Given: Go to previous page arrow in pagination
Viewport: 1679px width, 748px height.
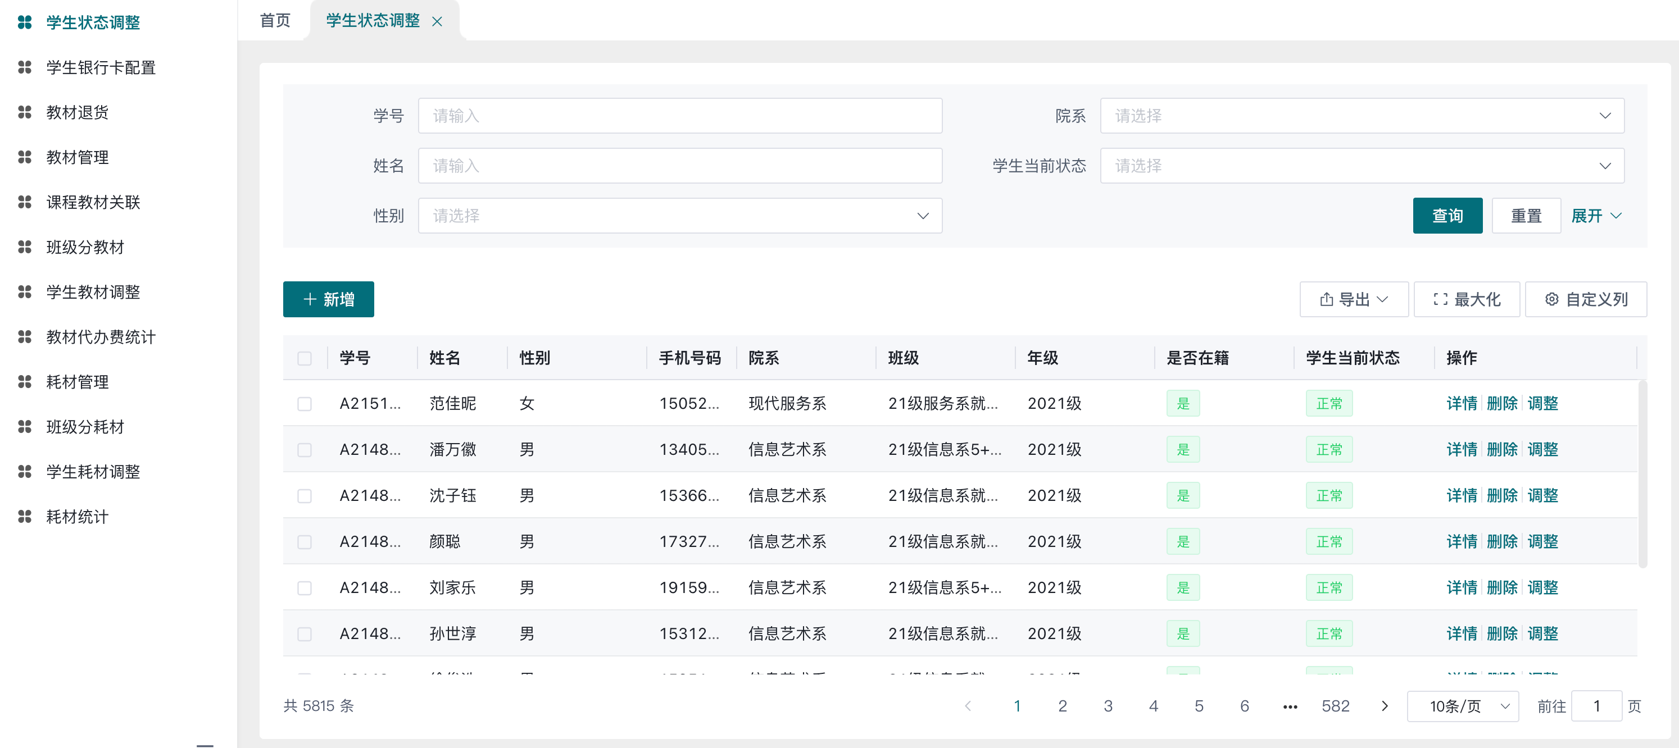Looking at the screenshot, I should 968,706.
